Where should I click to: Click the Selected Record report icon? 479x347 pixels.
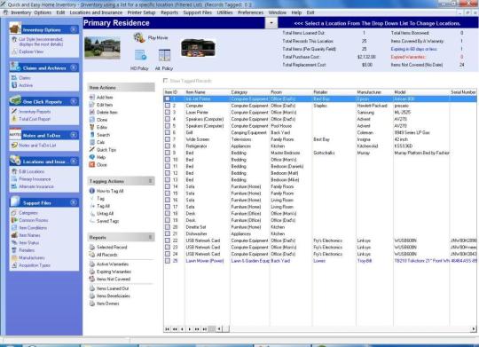coord(91,247)
